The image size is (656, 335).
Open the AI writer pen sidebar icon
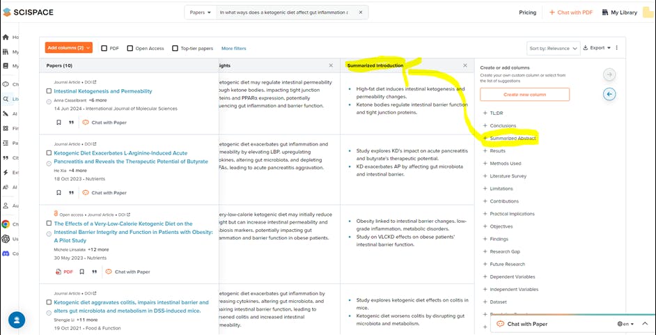pos(6,114)
